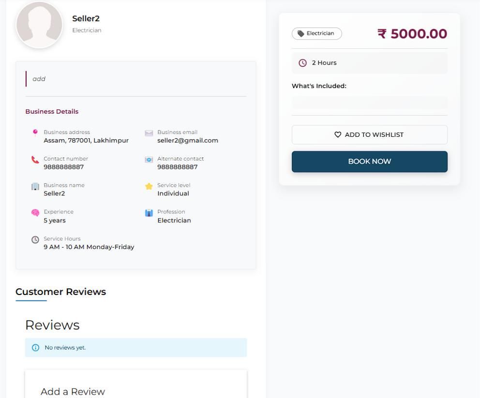Click the yellow star service level icon
The image size is (480, 398).
coord(149,187)
